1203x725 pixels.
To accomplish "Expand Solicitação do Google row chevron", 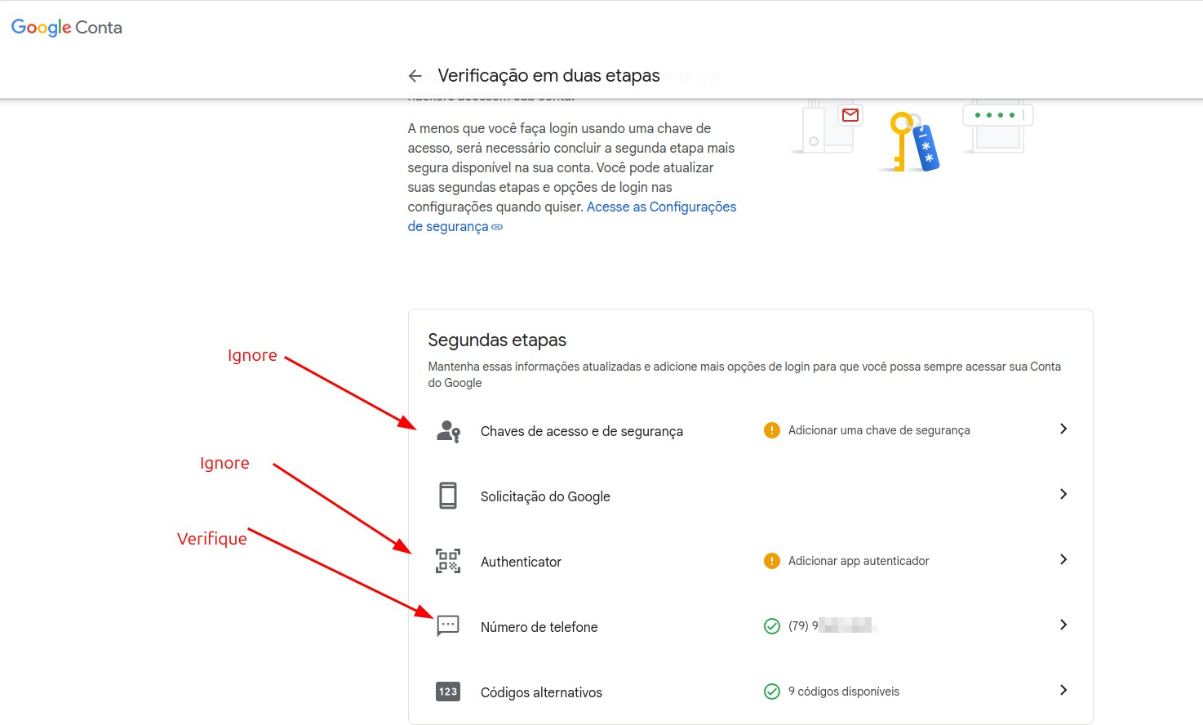I will pos(1063,494).
